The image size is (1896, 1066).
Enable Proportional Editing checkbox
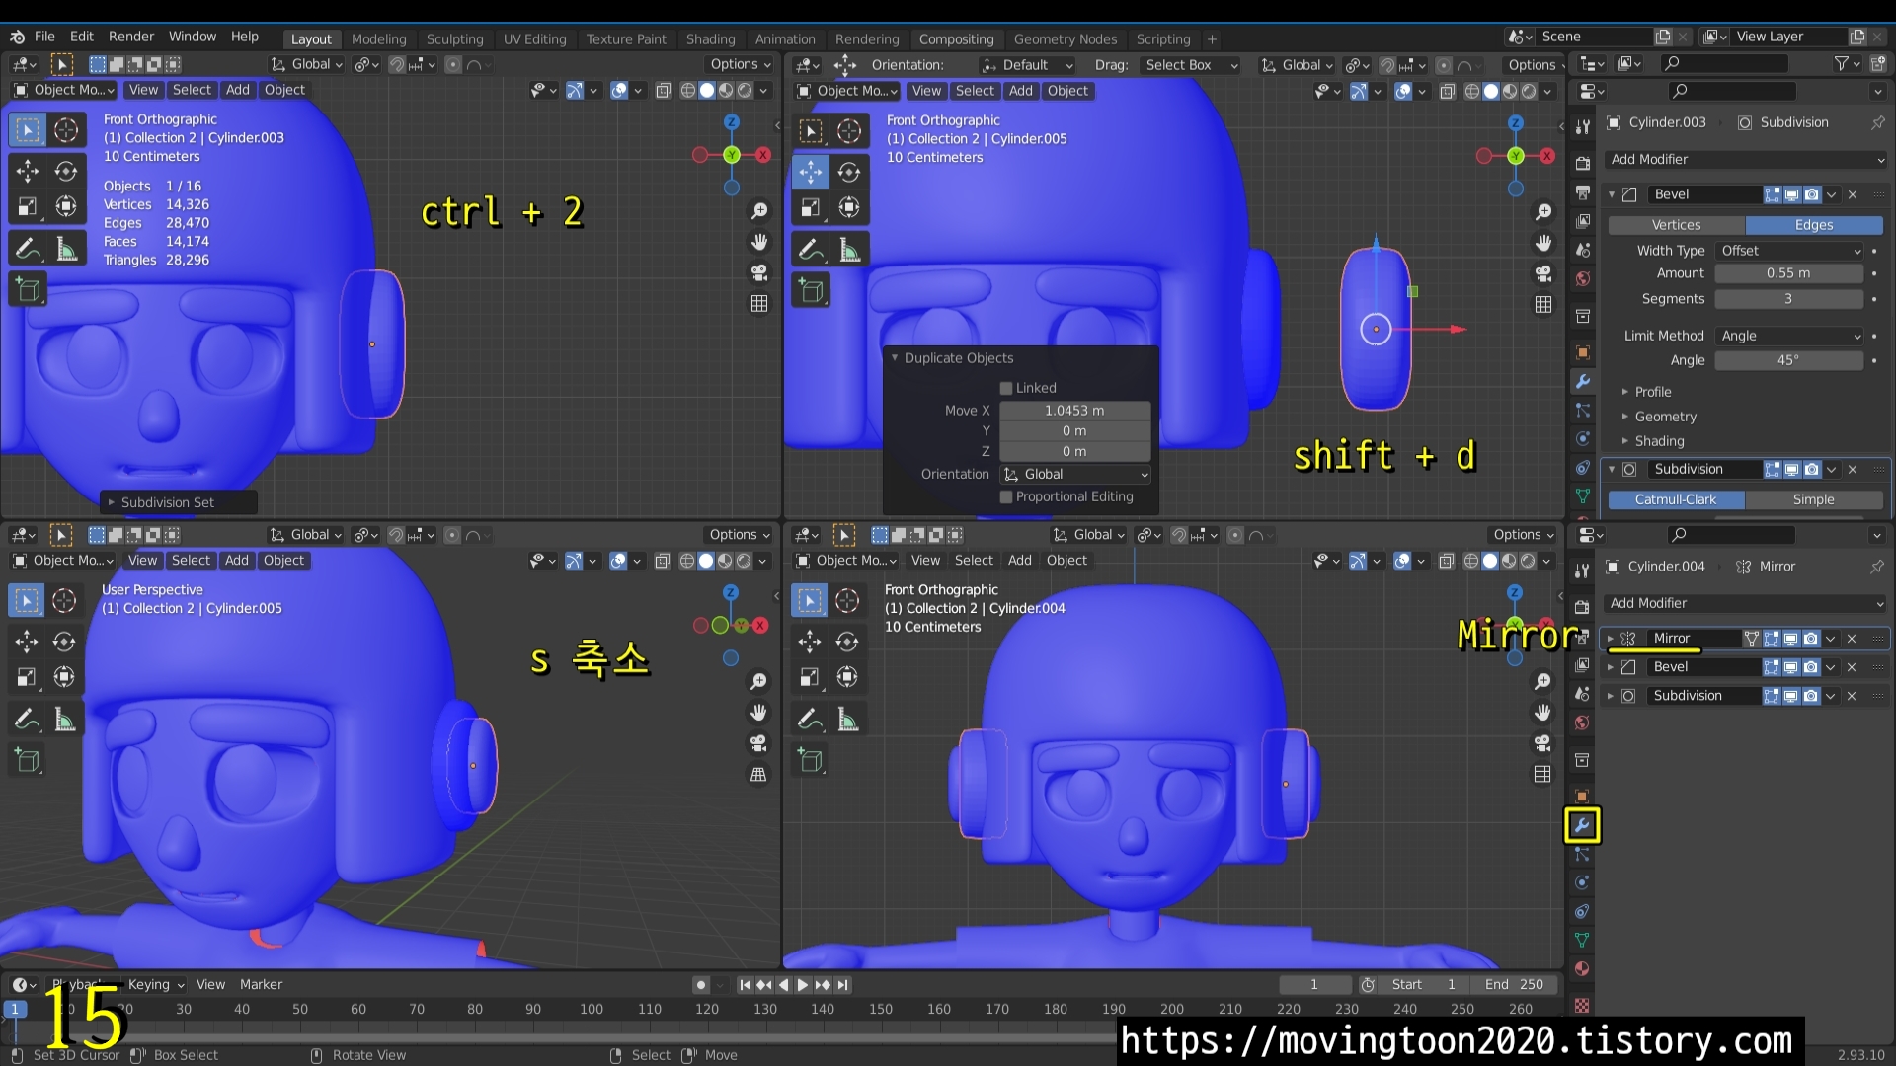[1006, 496]
